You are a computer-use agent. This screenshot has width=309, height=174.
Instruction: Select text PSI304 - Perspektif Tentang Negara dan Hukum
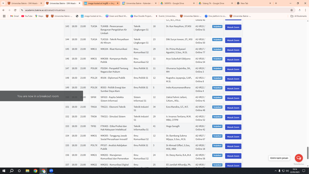click(x=114, y=70)
